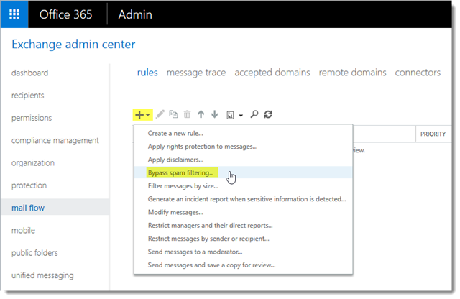Select 'Bypass spam filtering...' menu entry

pos(243,172)
